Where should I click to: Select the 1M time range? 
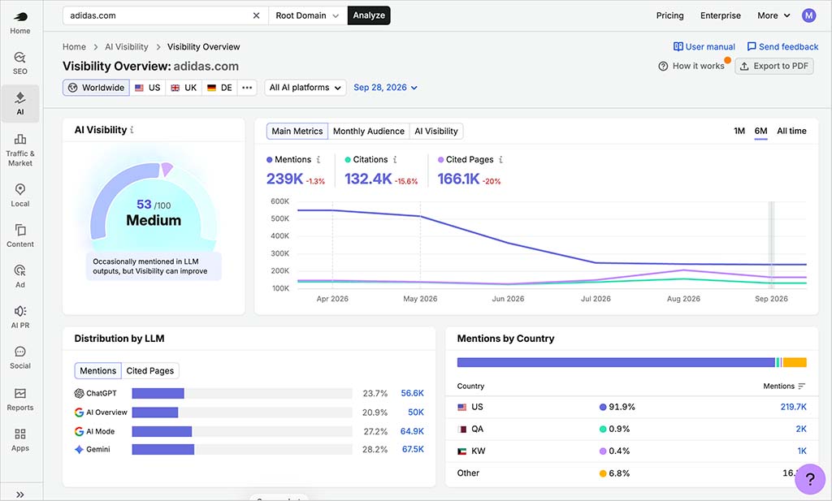pos(739,131)
